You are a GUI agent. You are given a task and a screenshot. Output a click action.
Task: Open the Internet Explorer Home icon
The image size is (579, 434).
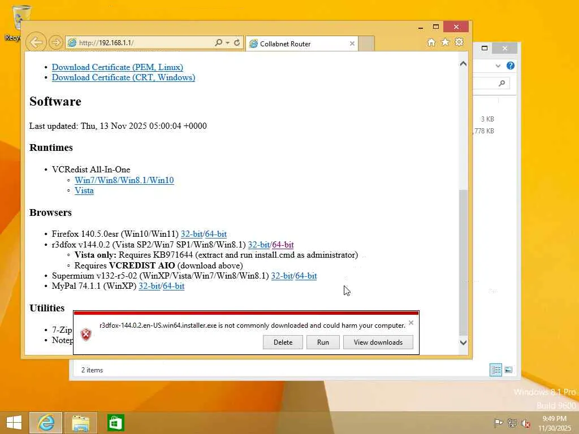point(431,42)
